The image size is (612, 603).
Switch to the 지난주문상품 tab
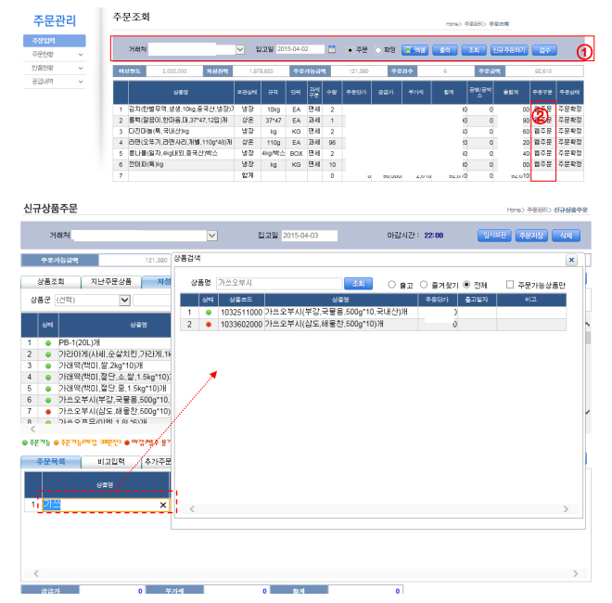[x=111, y=282]
